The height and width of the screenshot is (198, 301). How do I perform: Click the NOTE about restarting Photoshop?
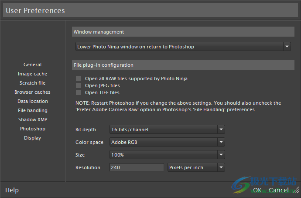click(178, 106)
